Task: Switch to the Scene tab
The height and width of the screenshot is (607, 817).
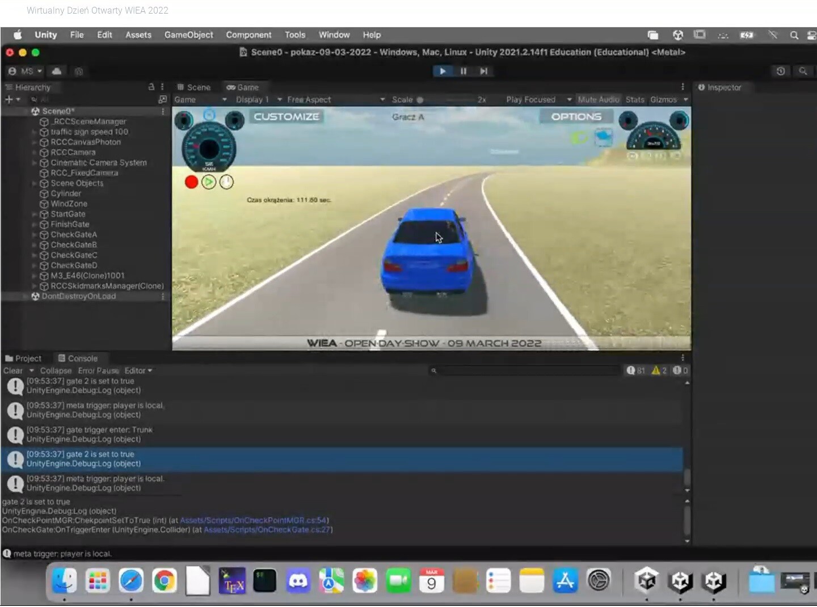Action: pyautogui.click(x=194, y=87)
